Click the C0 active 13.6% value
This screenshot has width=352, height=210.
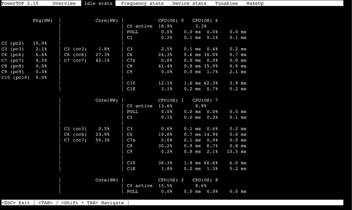(x=165, y=106)
